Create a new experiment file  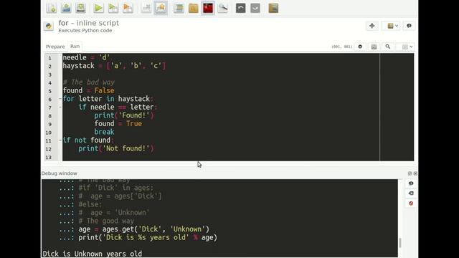52,8
